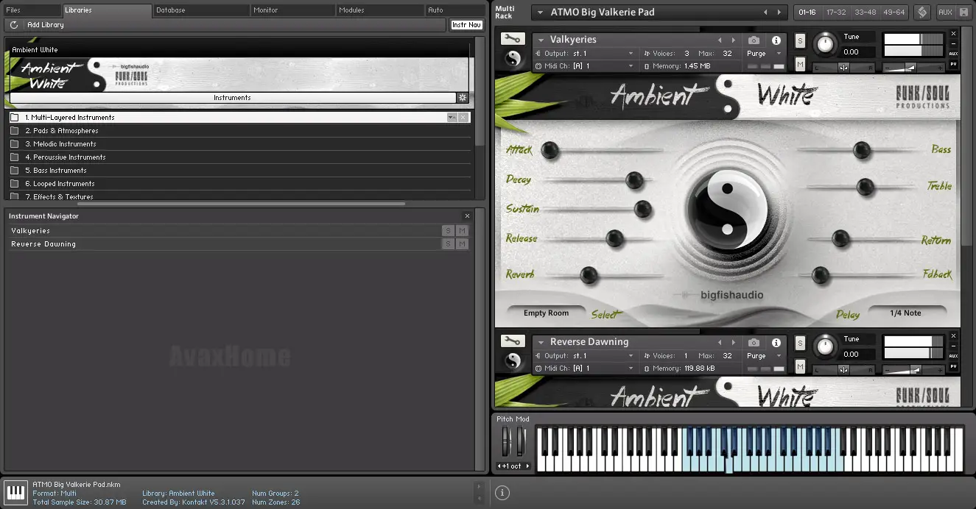The image size is (976, 509).
Task: Open Multi-Layered Instruments row dropdown arrow
Action: 451,118
